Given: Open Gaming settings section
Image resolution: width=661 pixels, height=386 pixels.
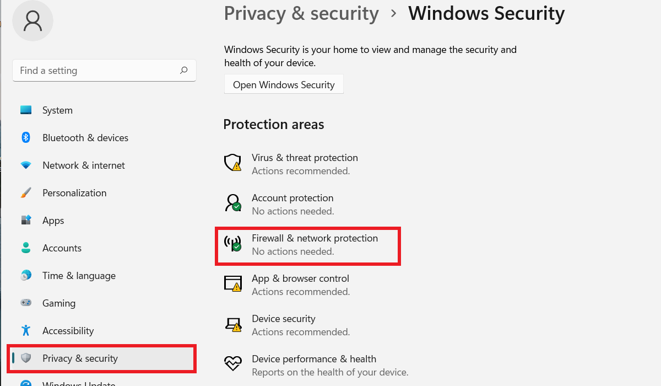Looking at the screenshot, I should (x=59, y=303).
